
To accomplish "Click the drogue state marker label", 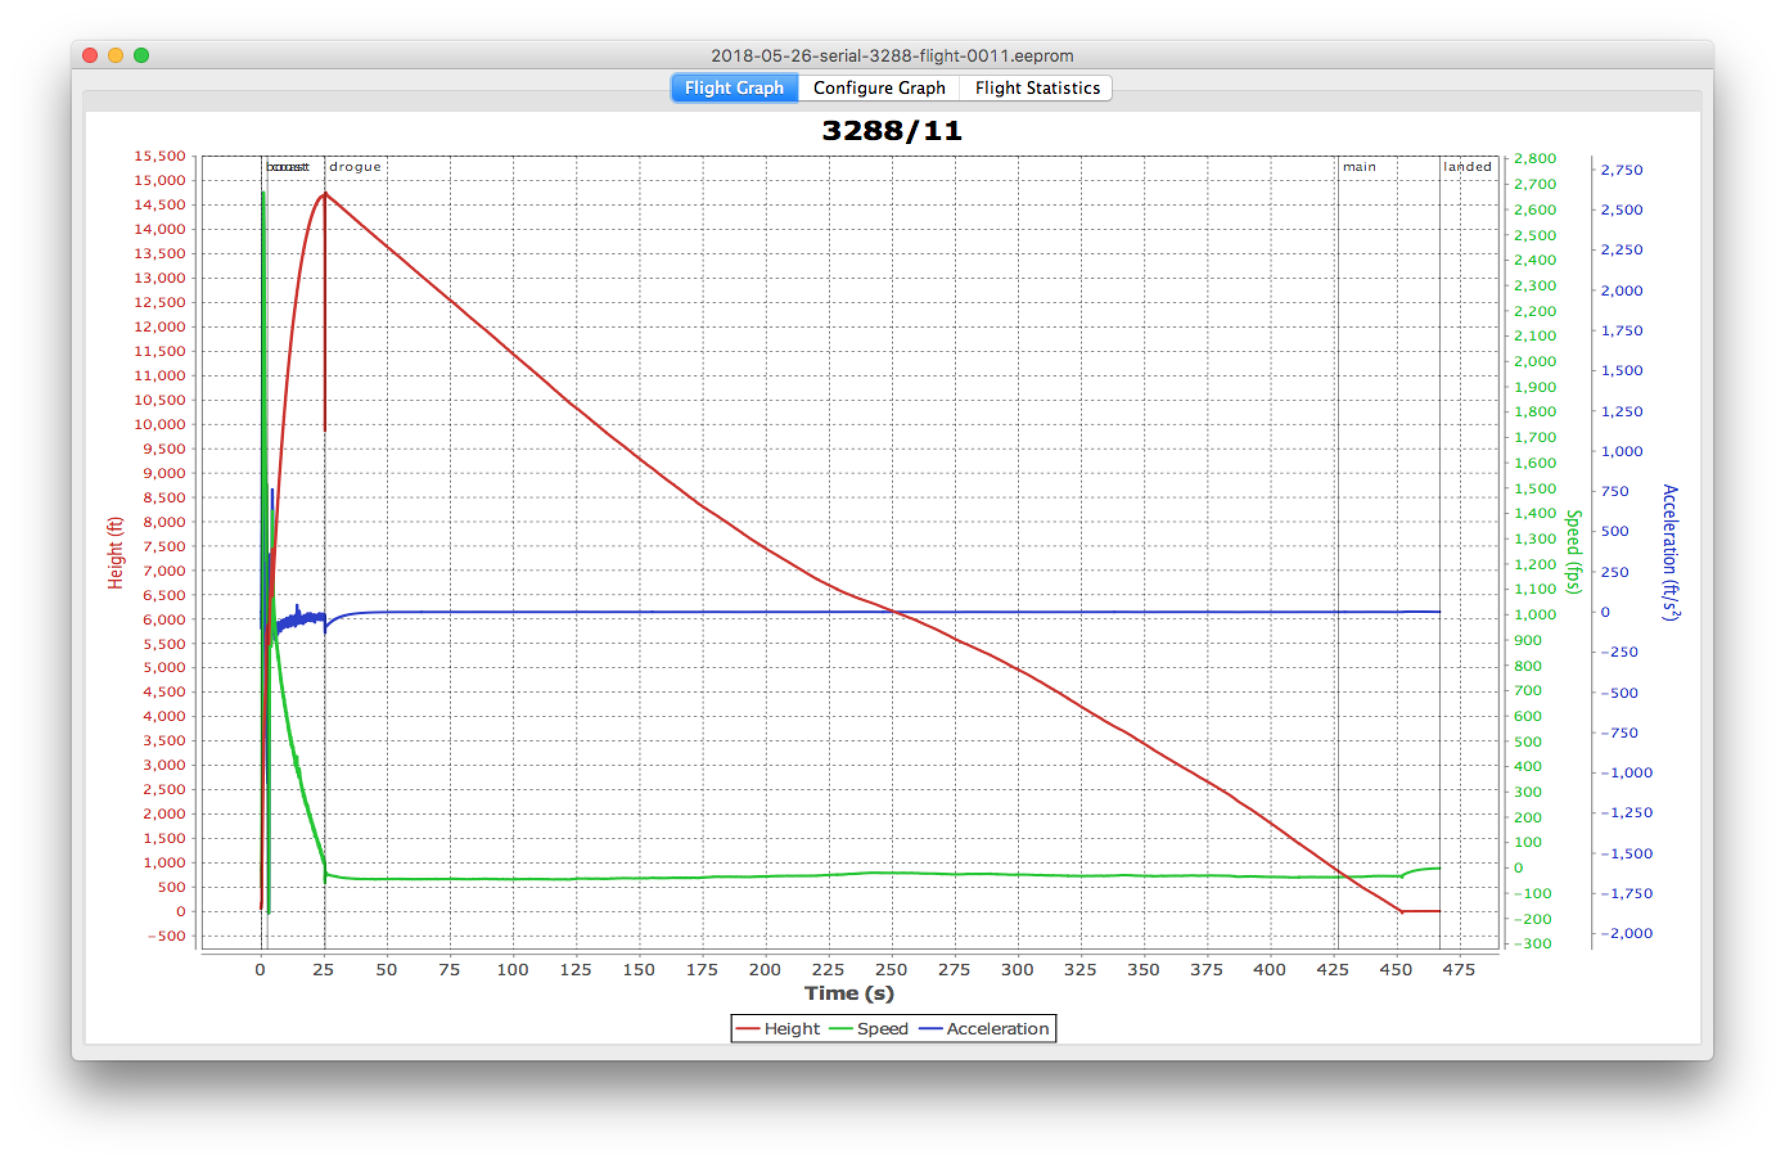I will 355,166.
